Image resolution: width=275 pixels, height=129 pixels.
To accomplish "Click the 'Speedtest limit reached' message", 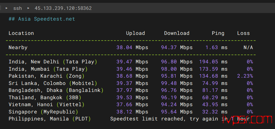I will pyautogui.click(x=180, y=119).
